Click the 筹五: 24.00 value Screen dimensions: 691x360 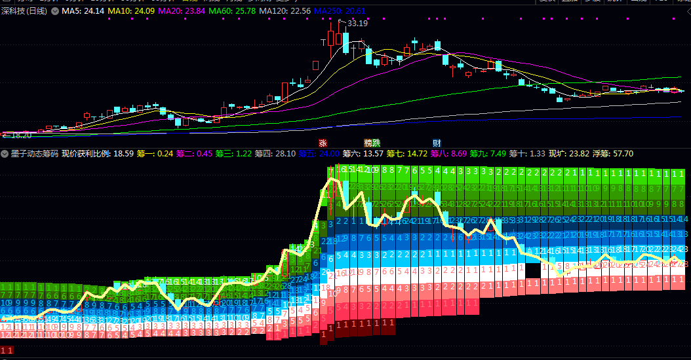pyautogui.click(x=319, y=154)
